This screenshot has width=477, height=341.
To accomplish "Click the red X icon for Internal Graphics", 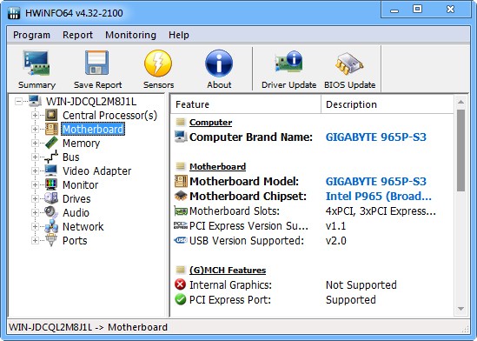I will tap(181, 284).
